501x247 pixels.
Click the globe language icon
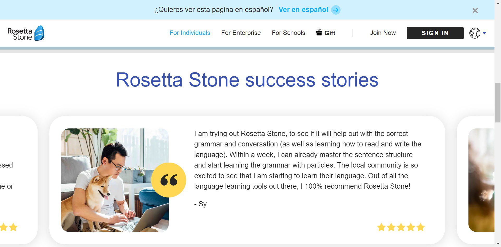475,33
